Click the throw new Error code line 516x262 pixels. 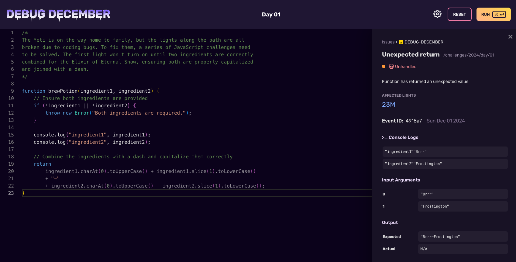pyautogui.click(x=118, y=113)
